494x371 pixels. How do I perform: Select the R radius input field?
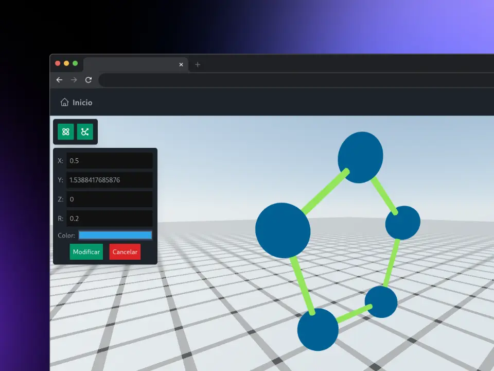110,218
